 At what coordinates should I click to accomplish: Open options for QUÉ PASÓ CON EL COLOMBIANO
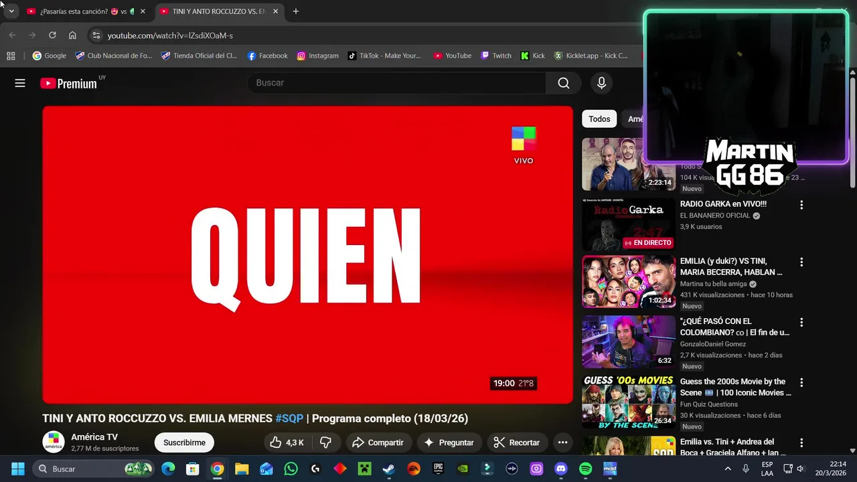click(801, 323)
